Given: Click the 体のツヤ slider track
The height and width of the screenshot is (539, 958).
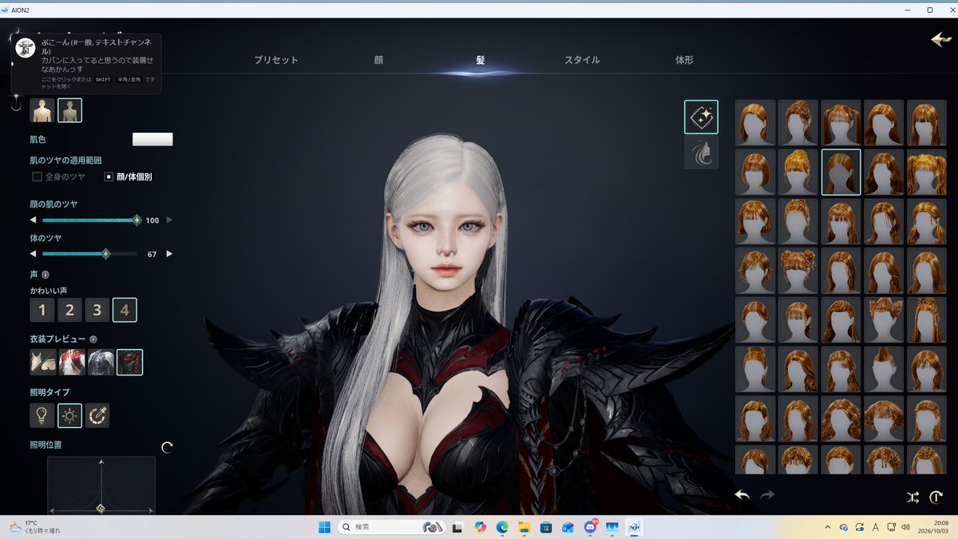Looking at the screenshot, I should coord(89,254).
